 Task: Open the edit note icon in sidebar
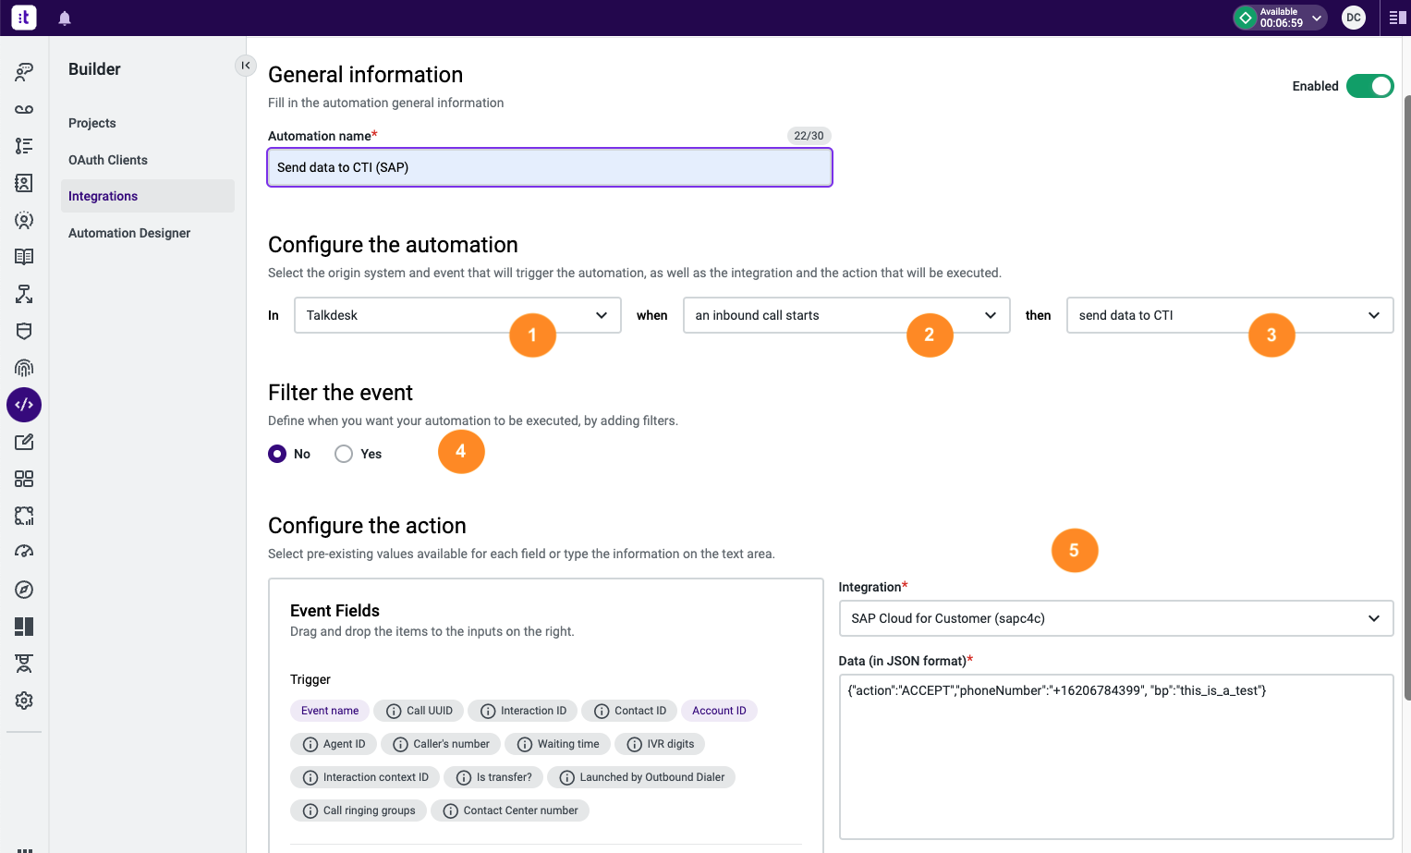[24, 442]
